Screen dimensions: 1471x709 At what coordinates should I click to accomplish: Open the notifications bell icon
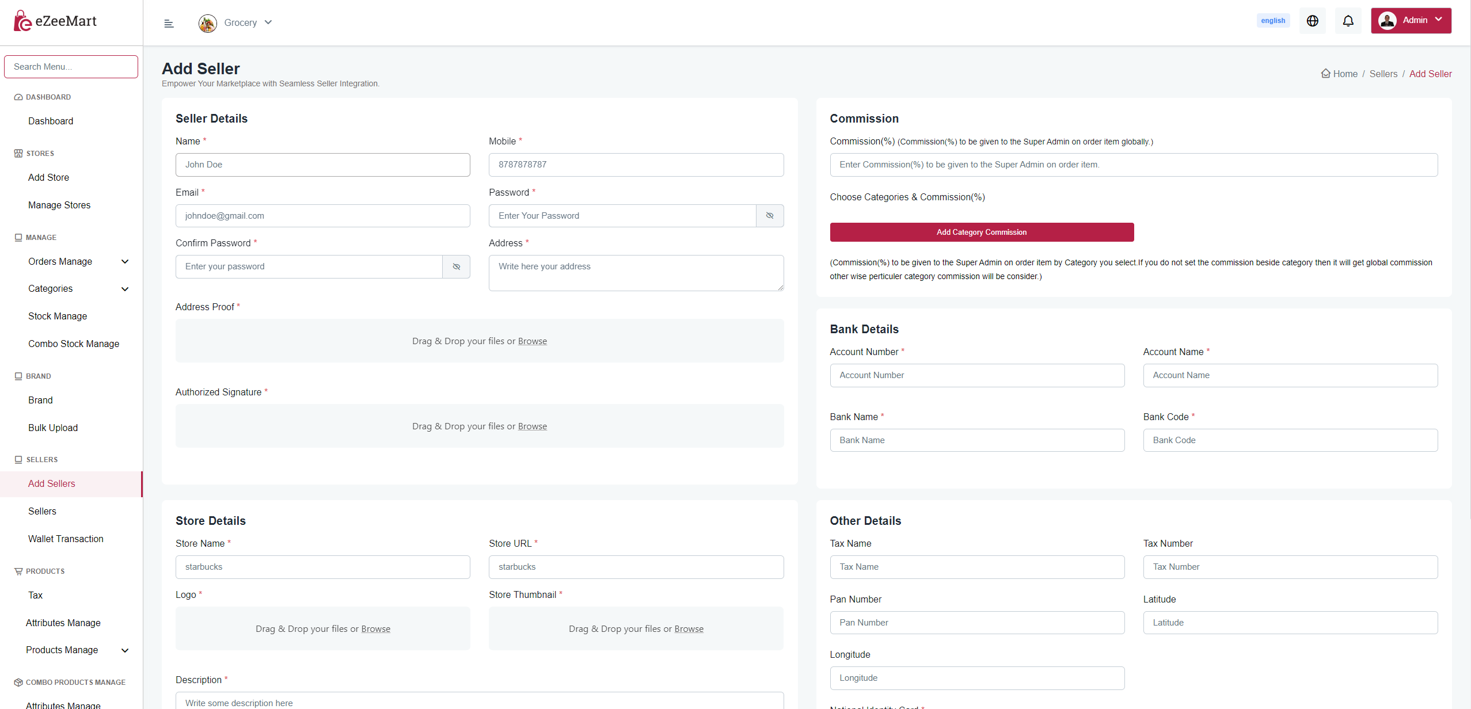pos(1348,21)
